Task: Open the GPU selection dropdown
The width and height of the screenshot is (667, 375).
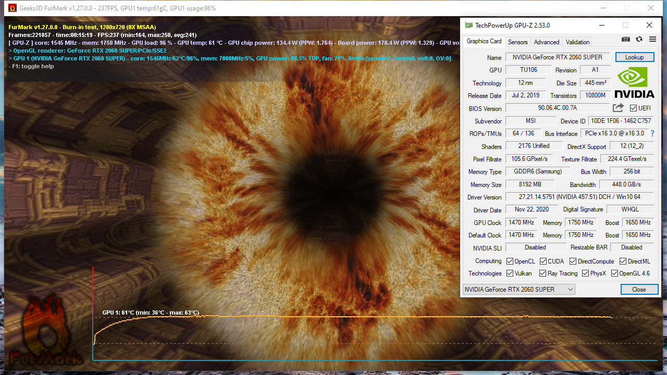Action: [518, 289]
